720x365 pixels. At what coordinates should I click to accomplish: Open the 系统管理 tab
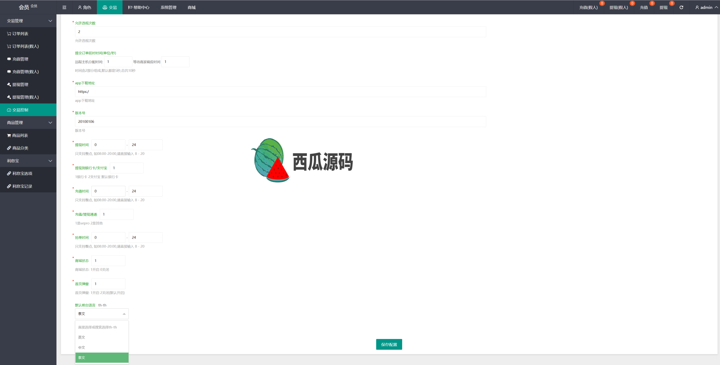(x=168, y=7)
